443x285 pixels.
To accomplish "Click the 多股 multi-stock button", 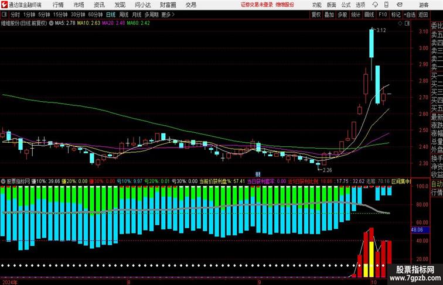I will (342, 15).
